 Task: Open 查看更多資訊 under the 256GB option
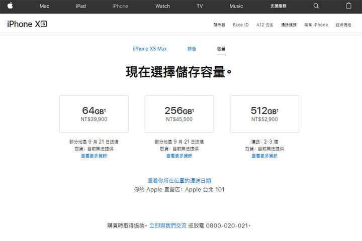tap(179, 156)
